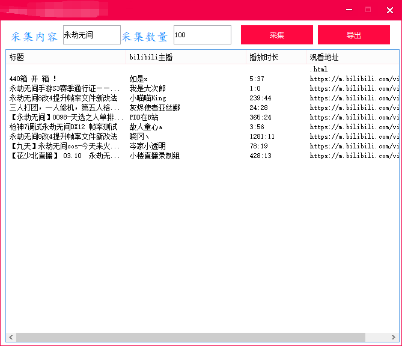Sort by the bilibili主播 column header
The height and width of the screenshot is (346, 402).
click(186, 57)
